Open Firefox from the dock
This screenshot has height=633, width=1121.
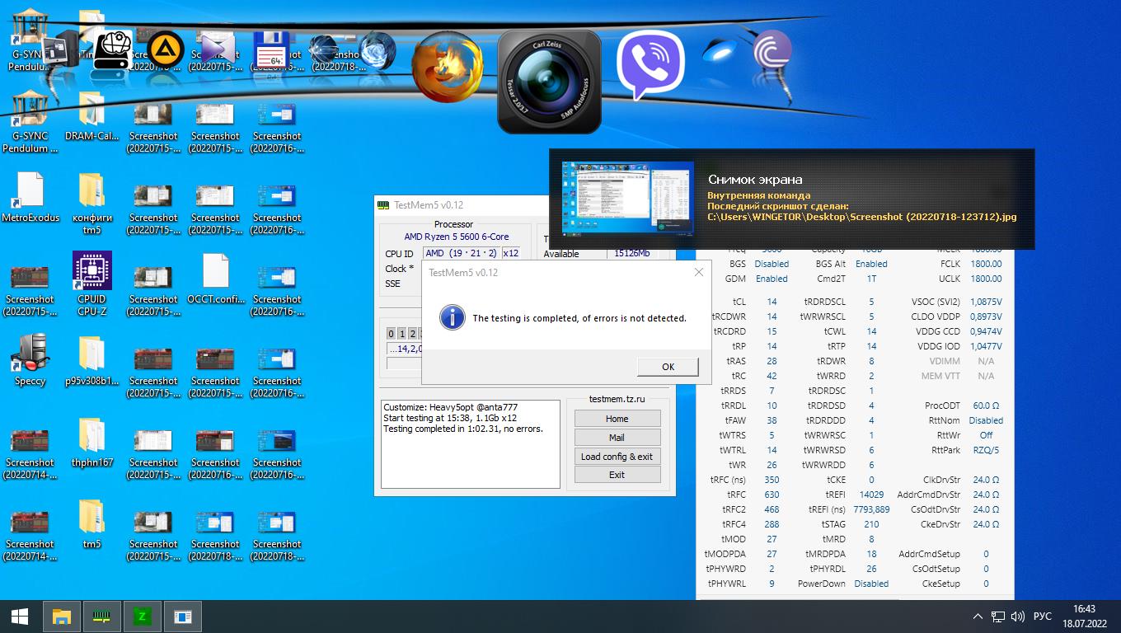tap(446, 68)
